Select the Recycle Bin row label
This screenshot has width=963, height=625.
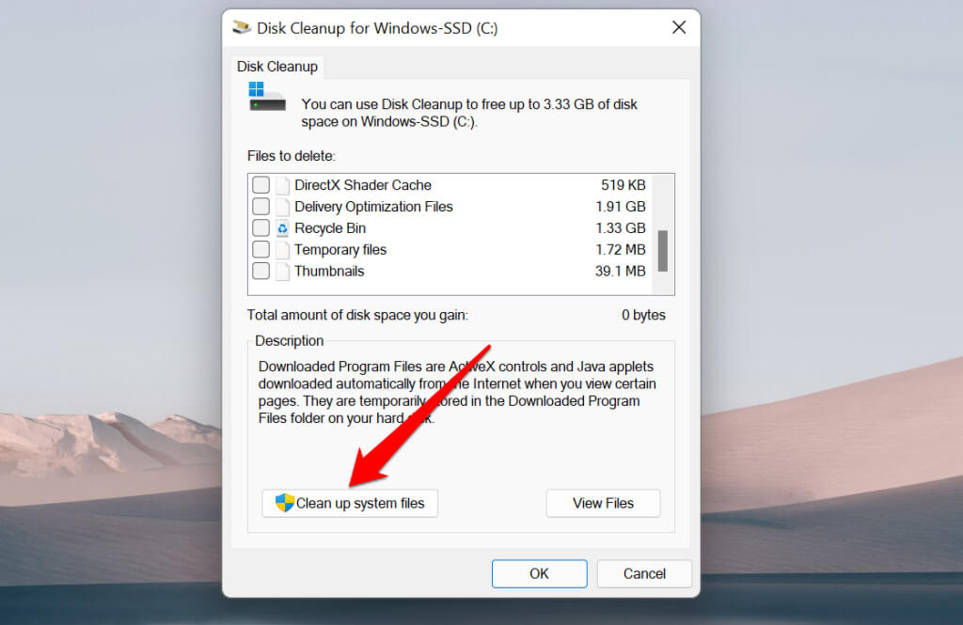[330, 227]
